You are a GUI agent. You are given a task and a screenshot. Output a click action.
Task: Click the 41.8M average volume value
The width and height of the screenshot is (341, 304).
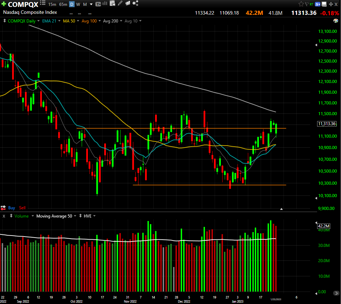point(275,13)
